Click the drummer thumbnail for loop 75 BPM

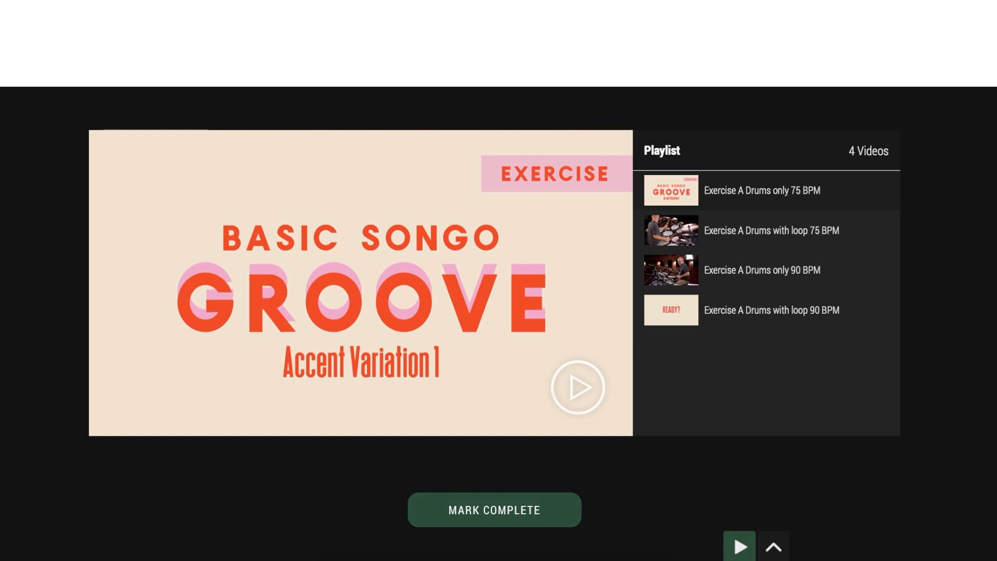point(671,230)
